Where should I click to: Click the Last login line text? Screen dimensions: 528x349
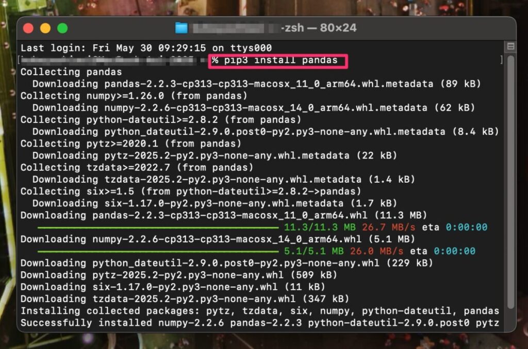(146, 48)
